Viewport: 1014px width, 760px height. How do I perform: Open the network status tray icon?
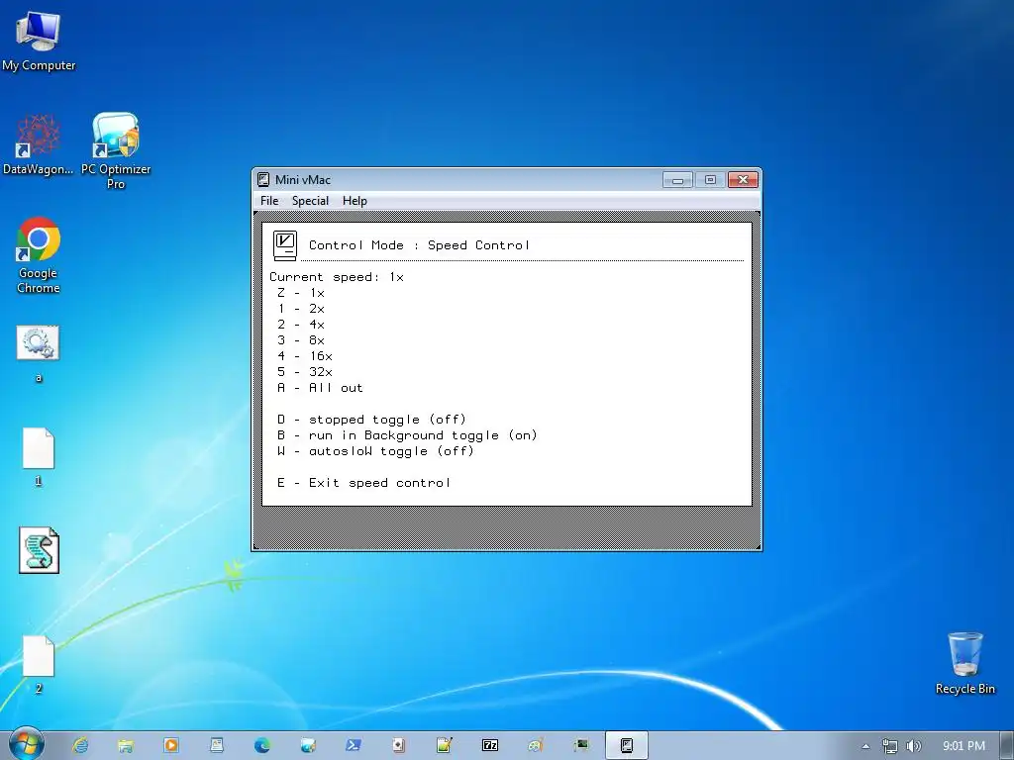(x=890, y=746)
